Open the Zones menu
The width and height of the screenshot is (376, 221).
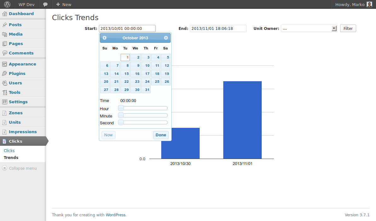point(15,113)
